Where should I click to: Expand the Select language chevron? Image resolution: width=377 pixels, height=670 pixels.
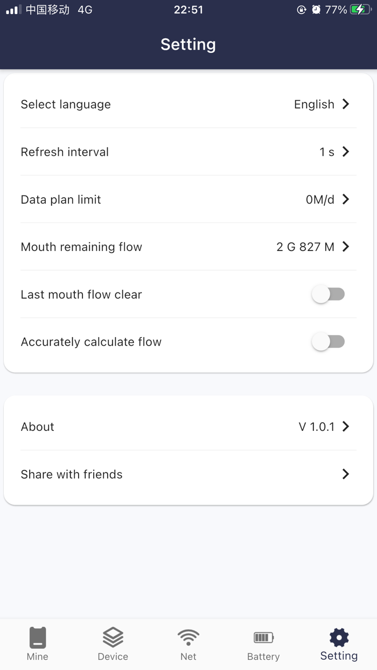[346, 104]
